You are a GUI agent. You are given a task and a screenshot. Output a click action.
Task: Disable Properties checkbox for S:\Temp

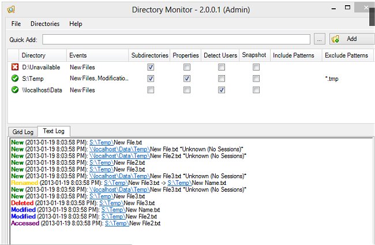click(186, 78)
